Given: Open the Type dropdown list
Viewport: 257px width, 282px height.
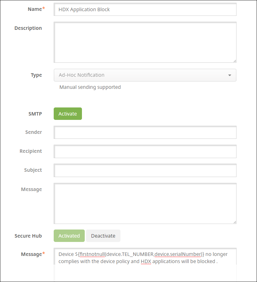Looking at the screenshot, I should pos(145,75).
